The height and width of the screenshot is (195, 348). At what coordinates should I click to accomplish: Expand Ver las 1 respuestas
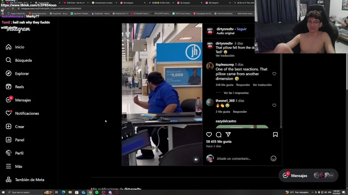pos(236,93)
